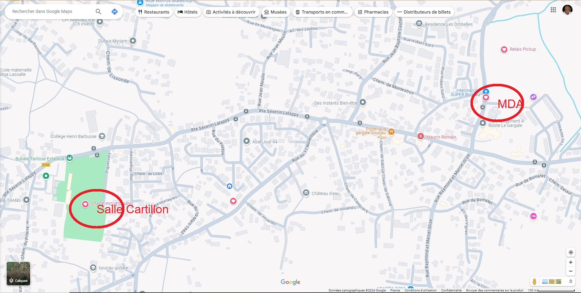Click the search magnifier icon
Image resolution: width=581 pixels, height=293 pixels.
[x=99, y=12]
